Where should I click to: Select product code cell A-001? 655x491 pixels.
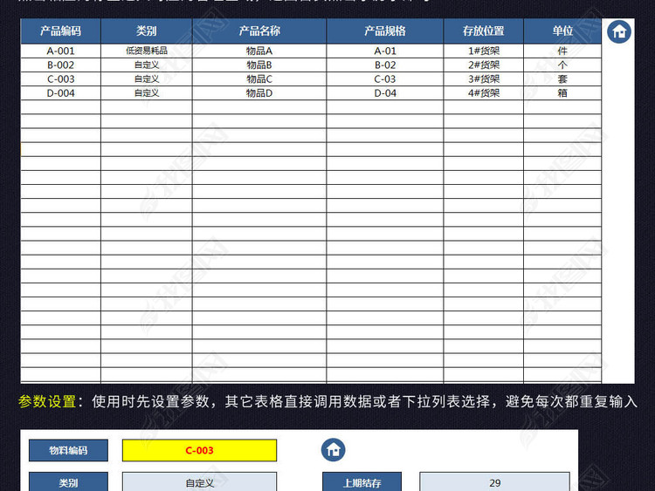[x=60, y=51]
